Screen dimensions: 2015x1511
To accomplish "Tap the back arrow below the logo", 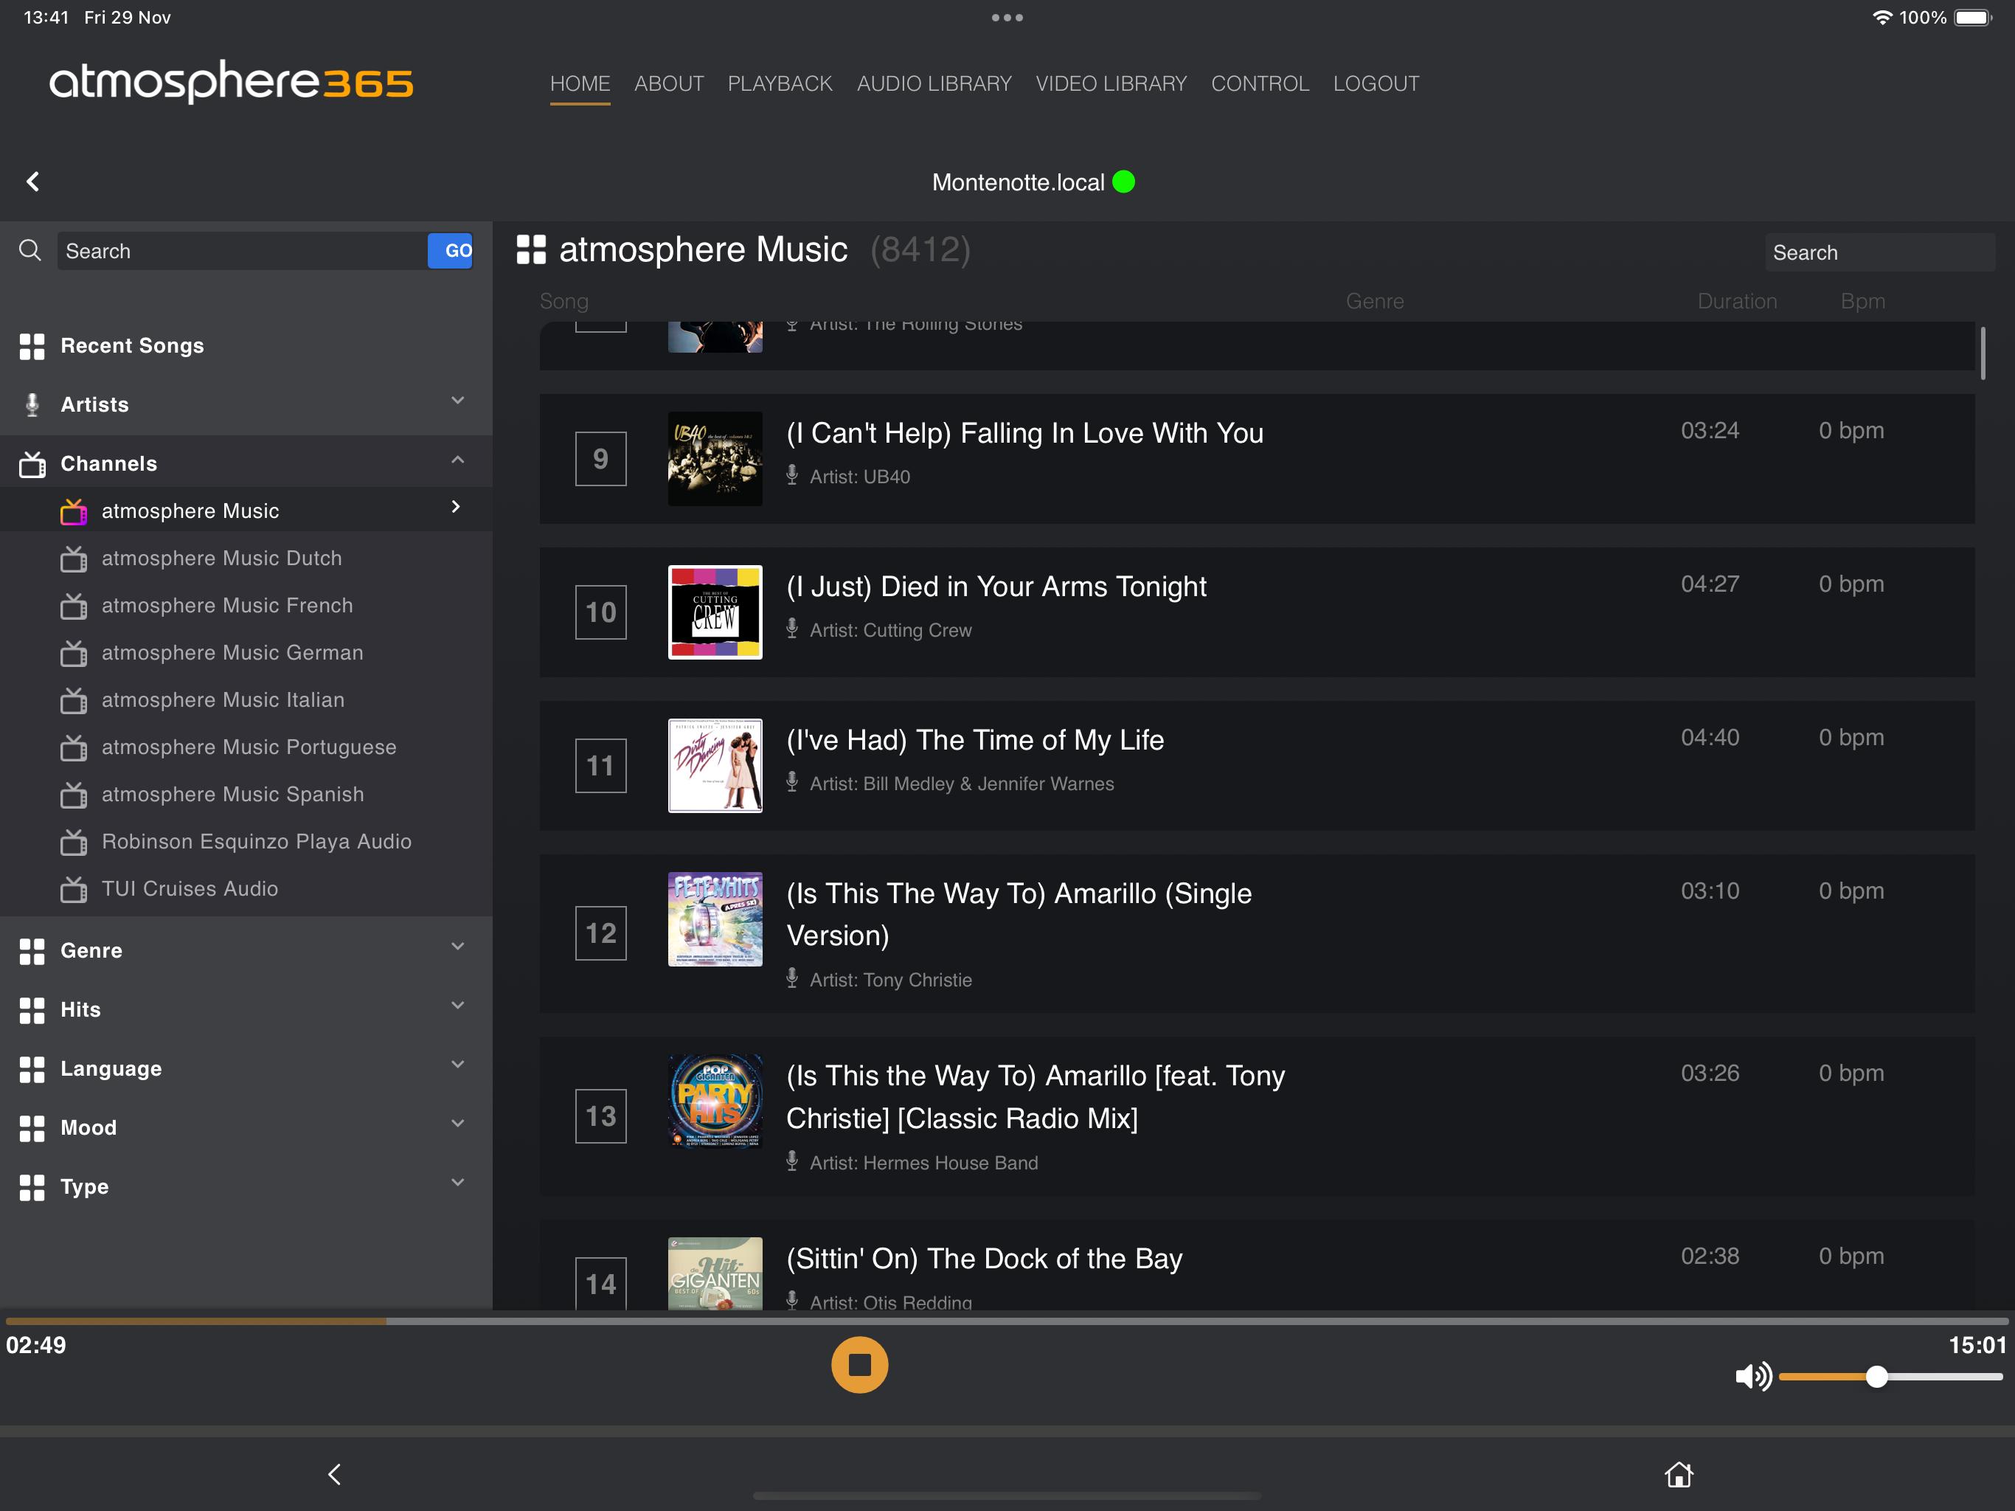I will 34,181.
